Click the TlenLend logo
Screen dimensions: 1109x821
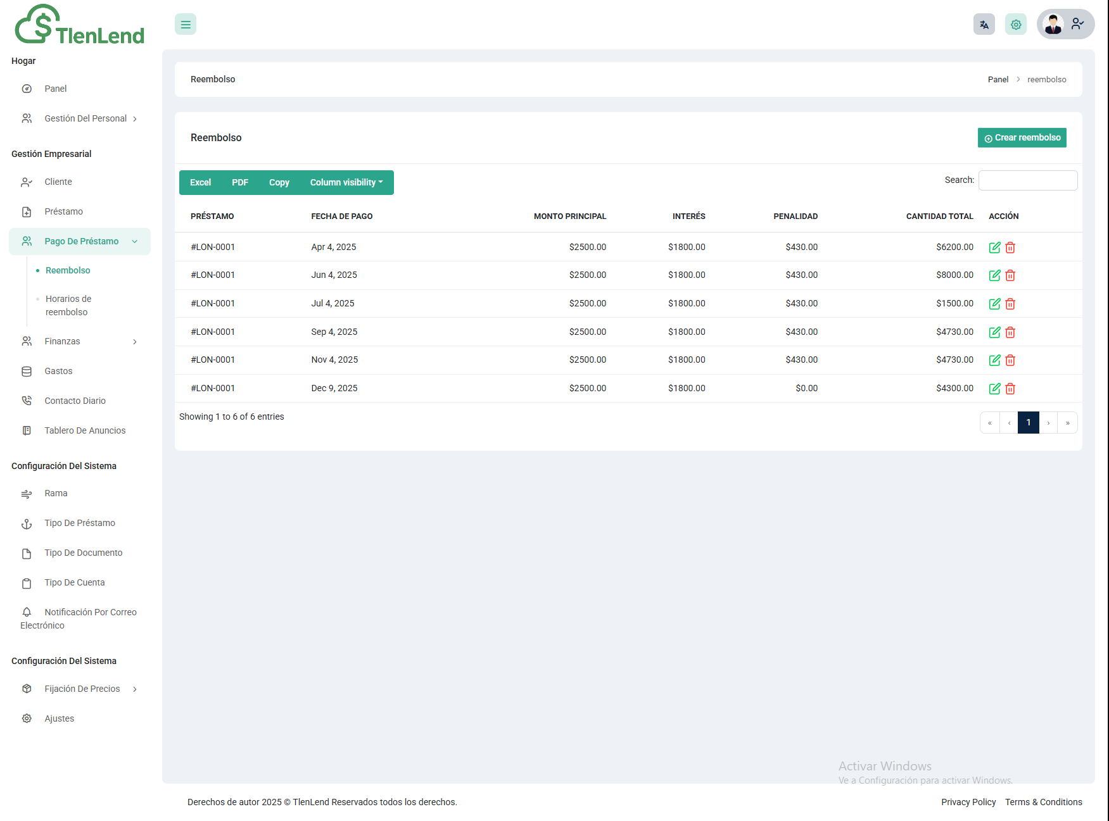point(80,25)
